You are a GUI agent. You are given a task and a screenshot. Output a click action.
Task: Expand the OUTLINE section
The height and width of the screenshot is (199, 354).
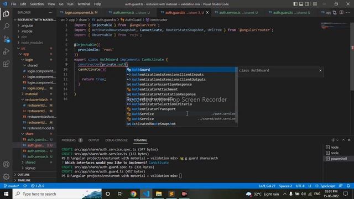pyautogui.click(x=23, y=175)
